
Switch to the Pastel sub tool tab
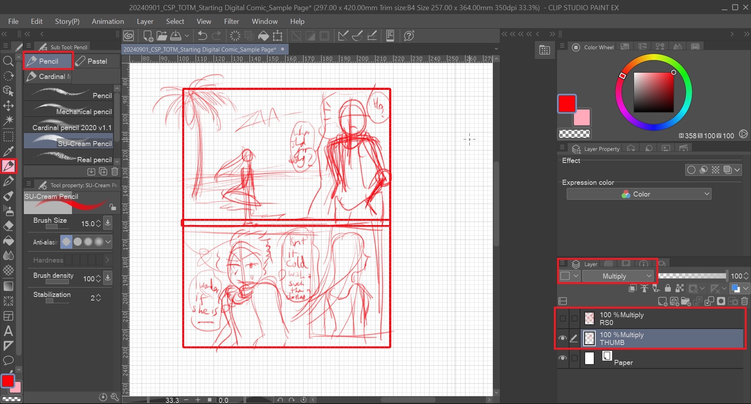click(97, 61)
